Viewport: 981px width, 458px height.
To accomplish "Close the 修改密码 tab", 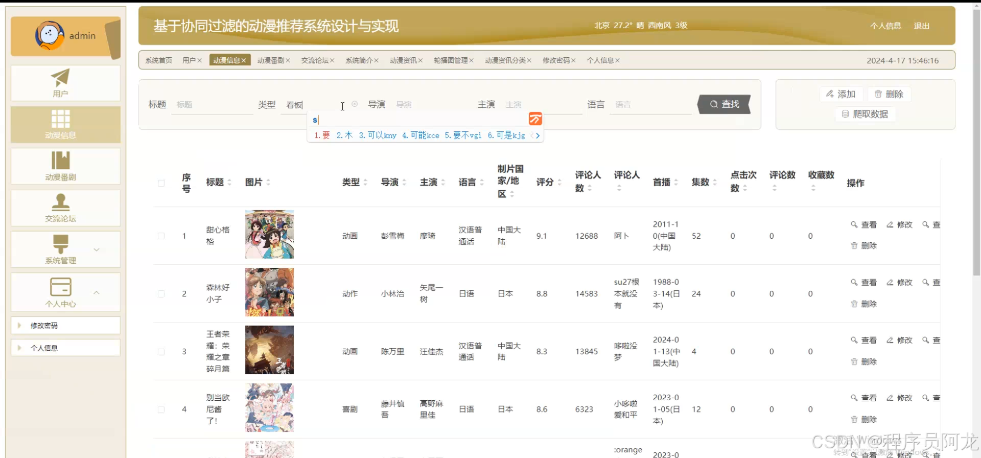I will point(573,60).
